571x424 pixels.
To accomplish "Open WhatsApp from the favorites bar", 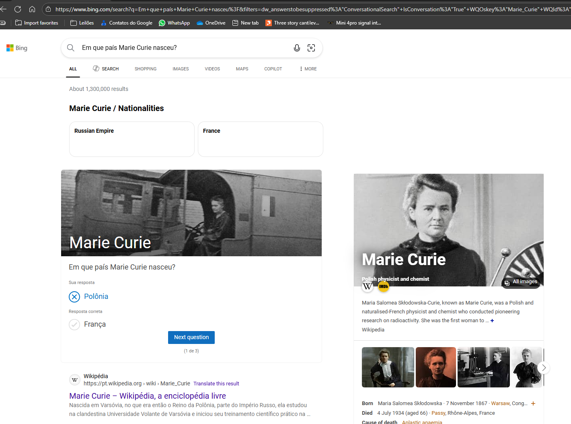I will (x=174, y=23).
